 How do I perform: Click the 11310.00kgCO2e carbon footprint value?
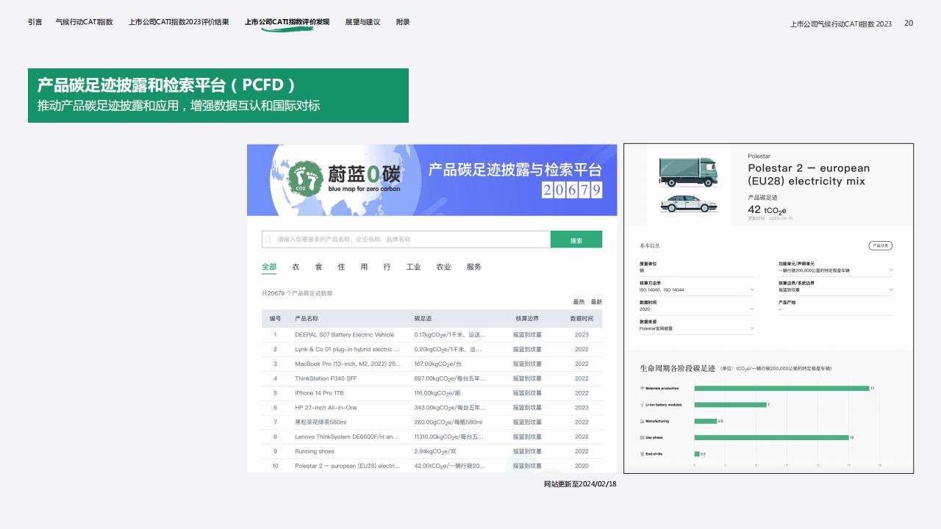[x=449, y=436]
